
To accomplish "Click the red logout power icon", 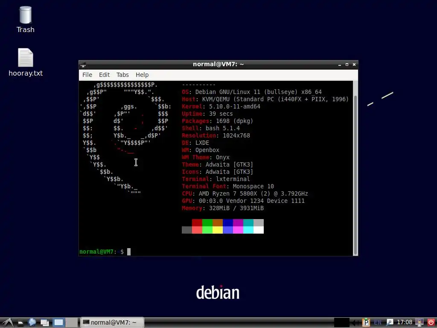I will [431, 323].
